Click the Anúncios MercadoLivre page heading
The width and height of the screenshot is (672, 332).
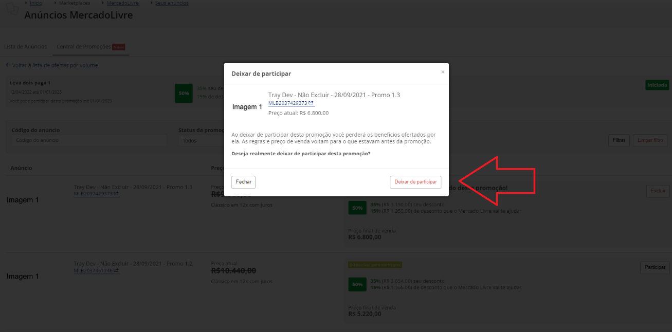79,15
